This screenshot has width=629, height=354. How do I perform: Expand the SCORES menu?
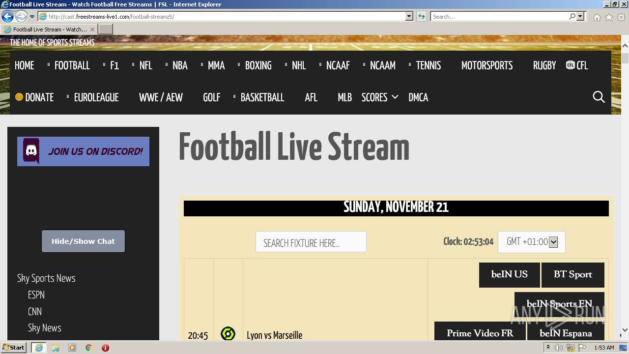click(x=380, y=97)
